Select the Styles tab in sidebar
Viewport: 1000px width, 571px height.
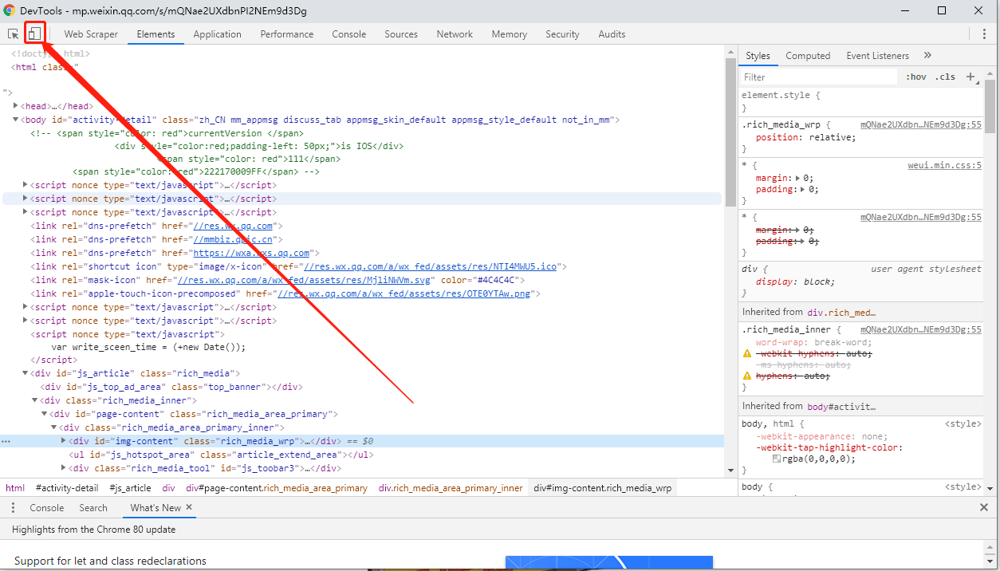click(x=758, y=56)
